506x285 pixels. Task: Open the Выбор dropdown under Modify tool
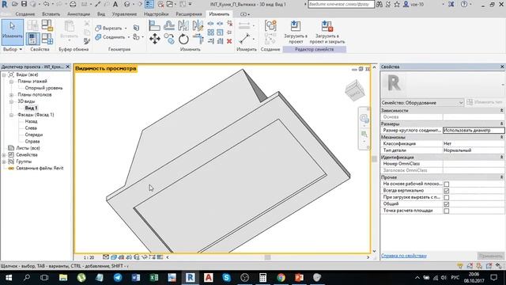point(13,49)
